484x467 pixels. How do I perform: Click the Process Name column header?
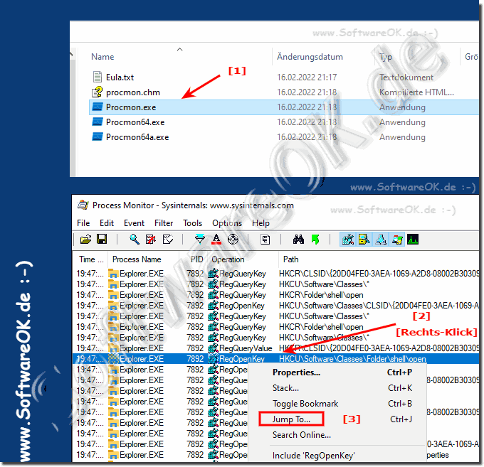click(137, 259)
